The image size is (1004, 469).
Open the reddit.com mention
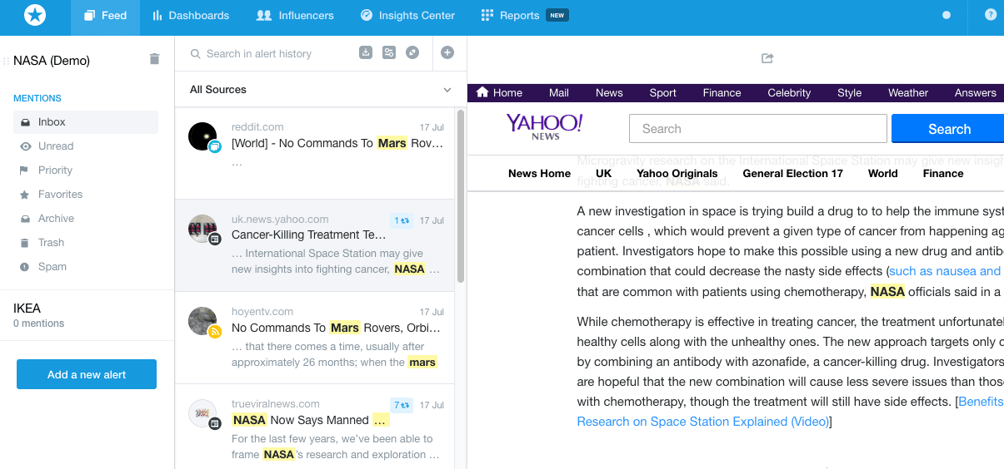tap(315, 153)
